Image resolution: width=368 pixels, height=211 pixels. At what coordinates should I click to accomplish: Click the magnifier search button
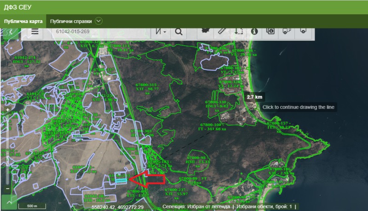[x=178, y=32]
